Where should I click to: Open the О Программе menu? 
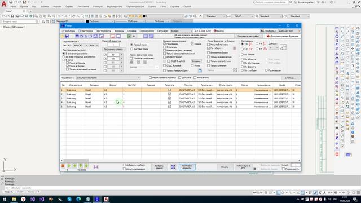(147, 31)
